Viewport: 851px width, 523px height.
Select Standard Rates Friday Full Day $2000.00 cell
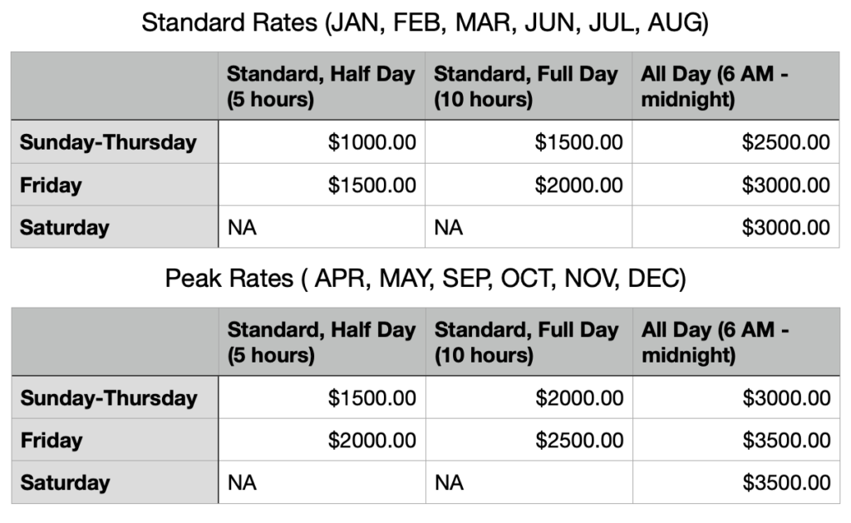click(x=528, y=185)
